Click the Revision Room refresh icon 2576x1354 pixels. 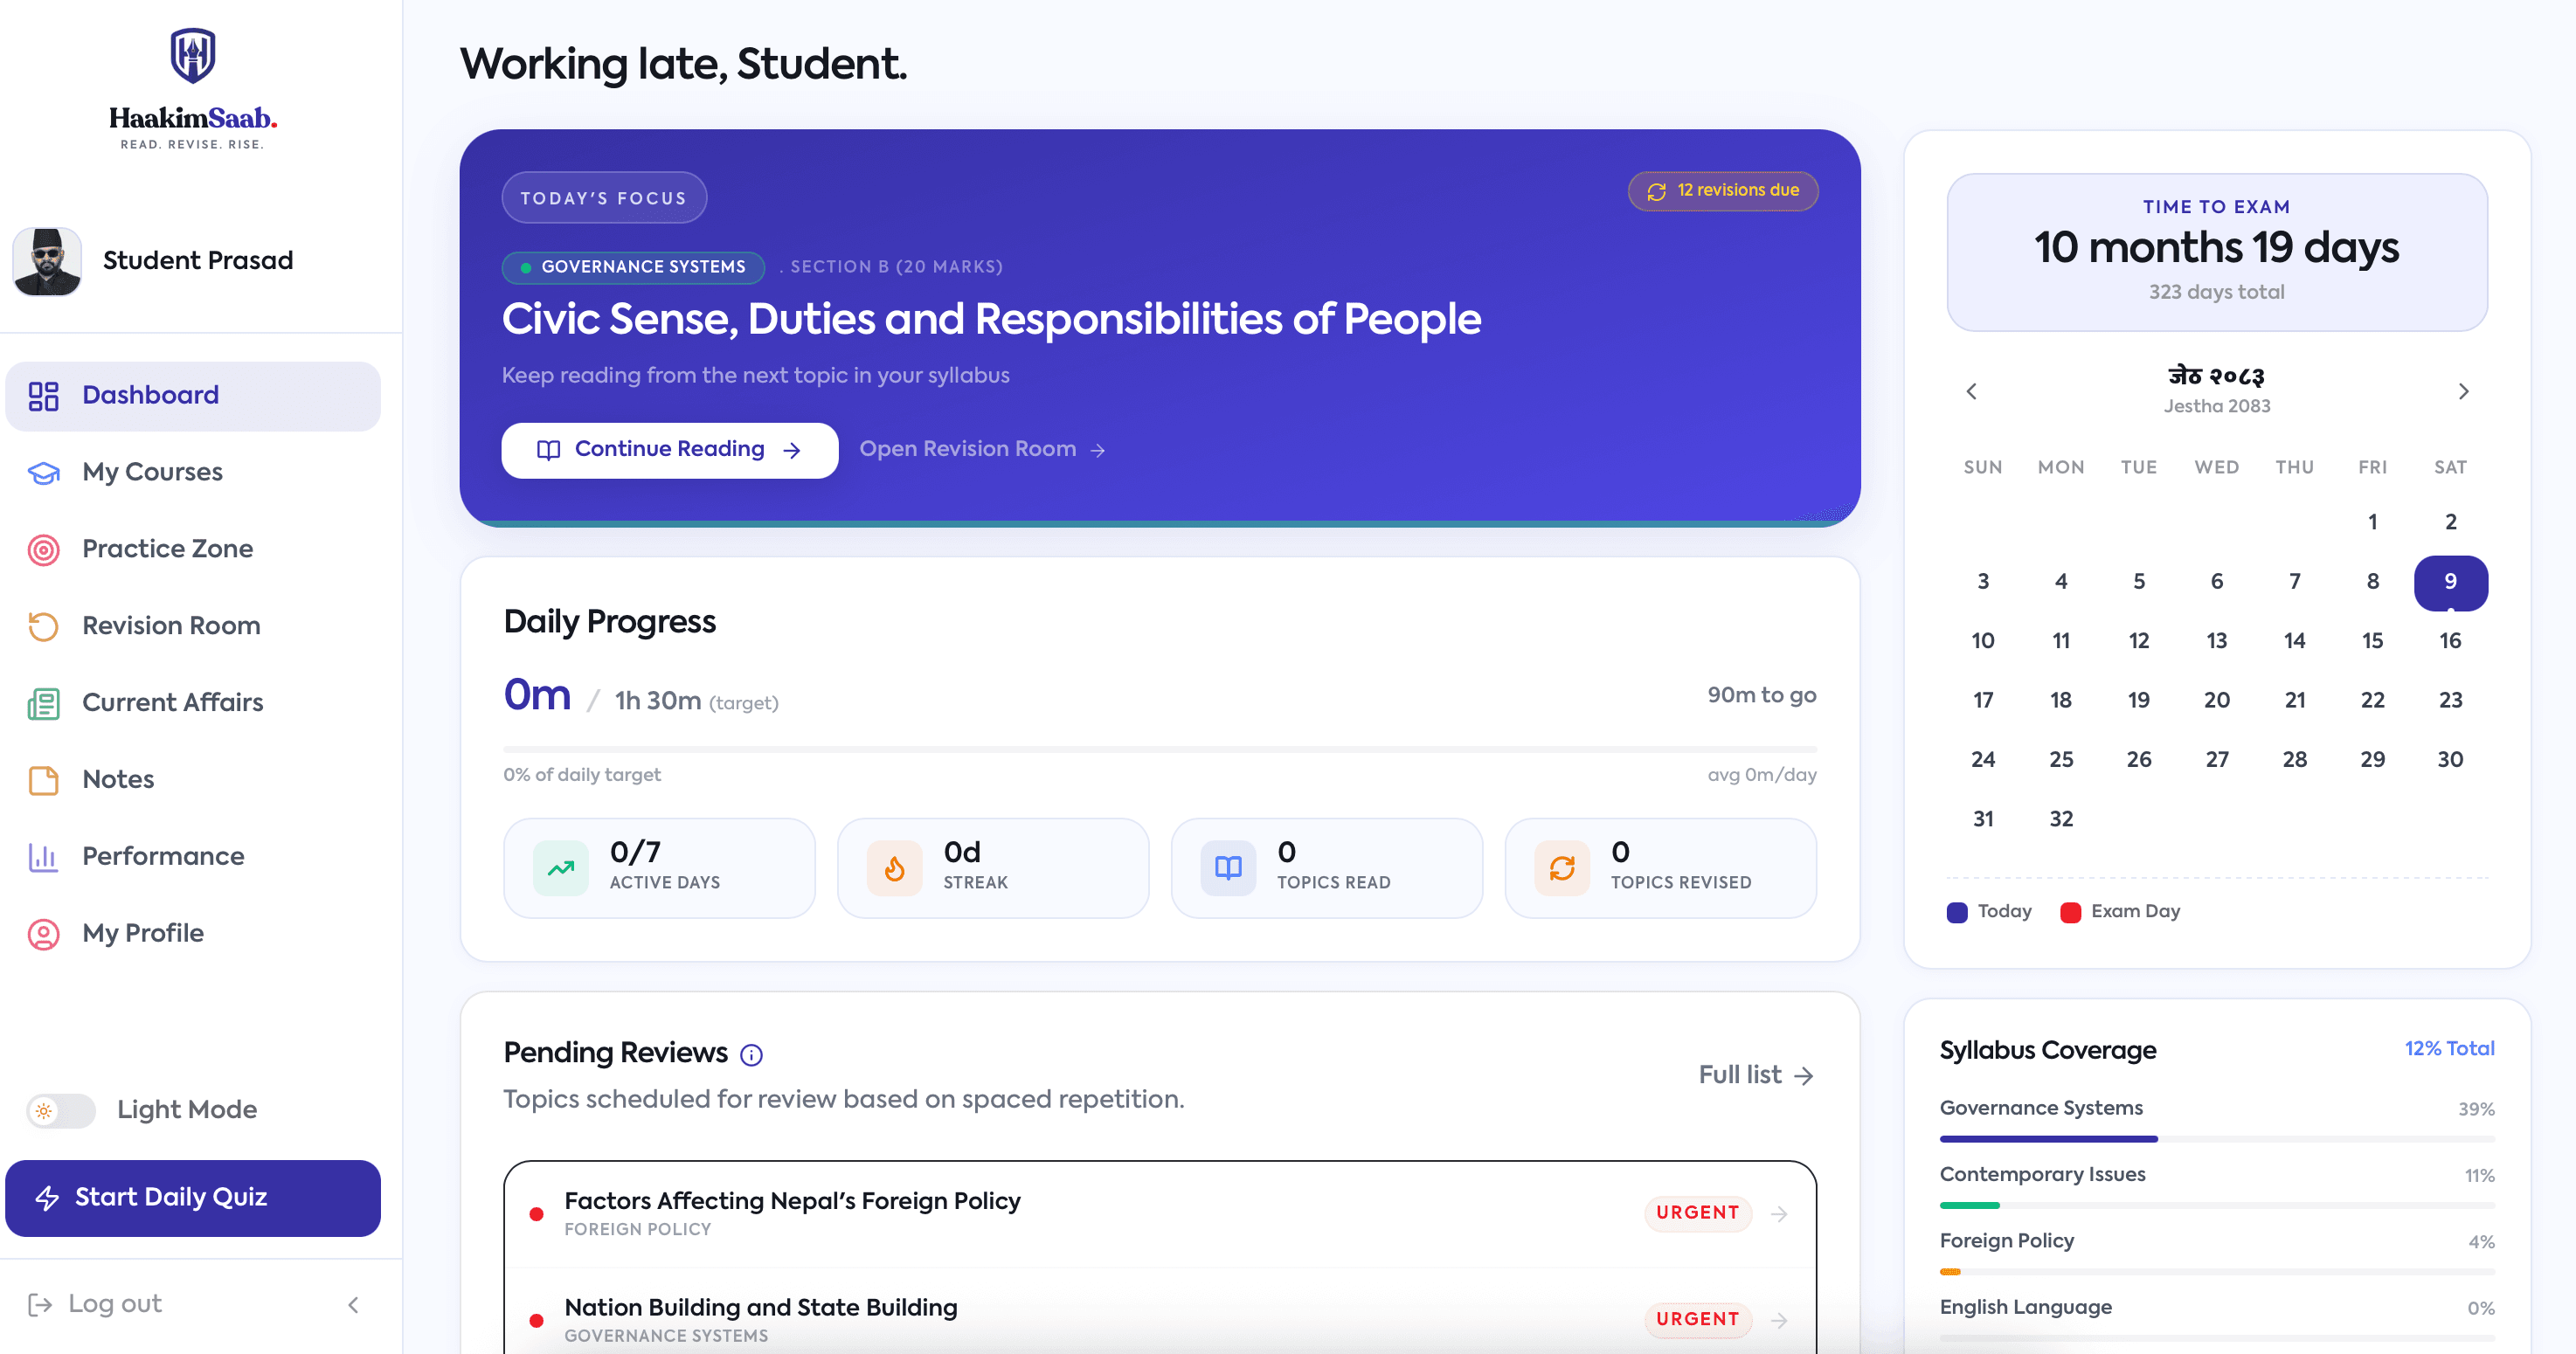pyautogui.click(x=43, y=626)
